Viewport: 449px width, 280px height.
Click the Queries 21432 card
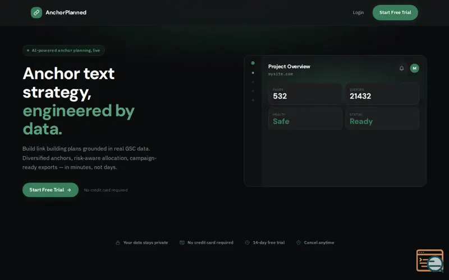tap(382, 94)
